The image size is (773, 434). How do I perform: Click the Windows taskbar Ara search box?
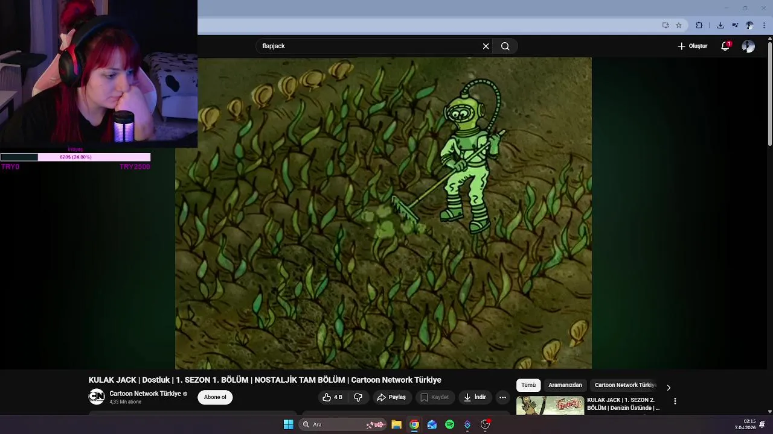click(x=343, y=424)
